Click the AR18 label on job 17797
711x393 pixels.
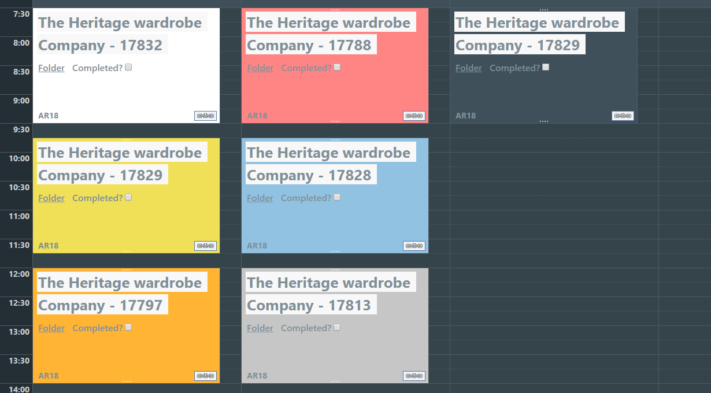tap(49, 376)
